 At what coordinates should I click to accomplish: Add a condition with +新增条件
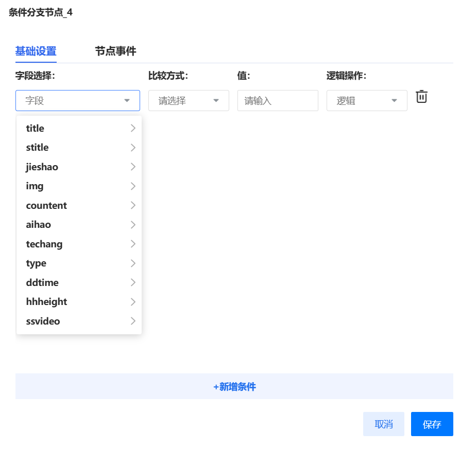pyautogui.click(x=234, y=387)
